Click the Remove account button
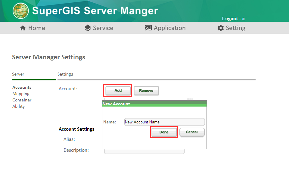The image size is (289, 177). click(x=146, y=91)
